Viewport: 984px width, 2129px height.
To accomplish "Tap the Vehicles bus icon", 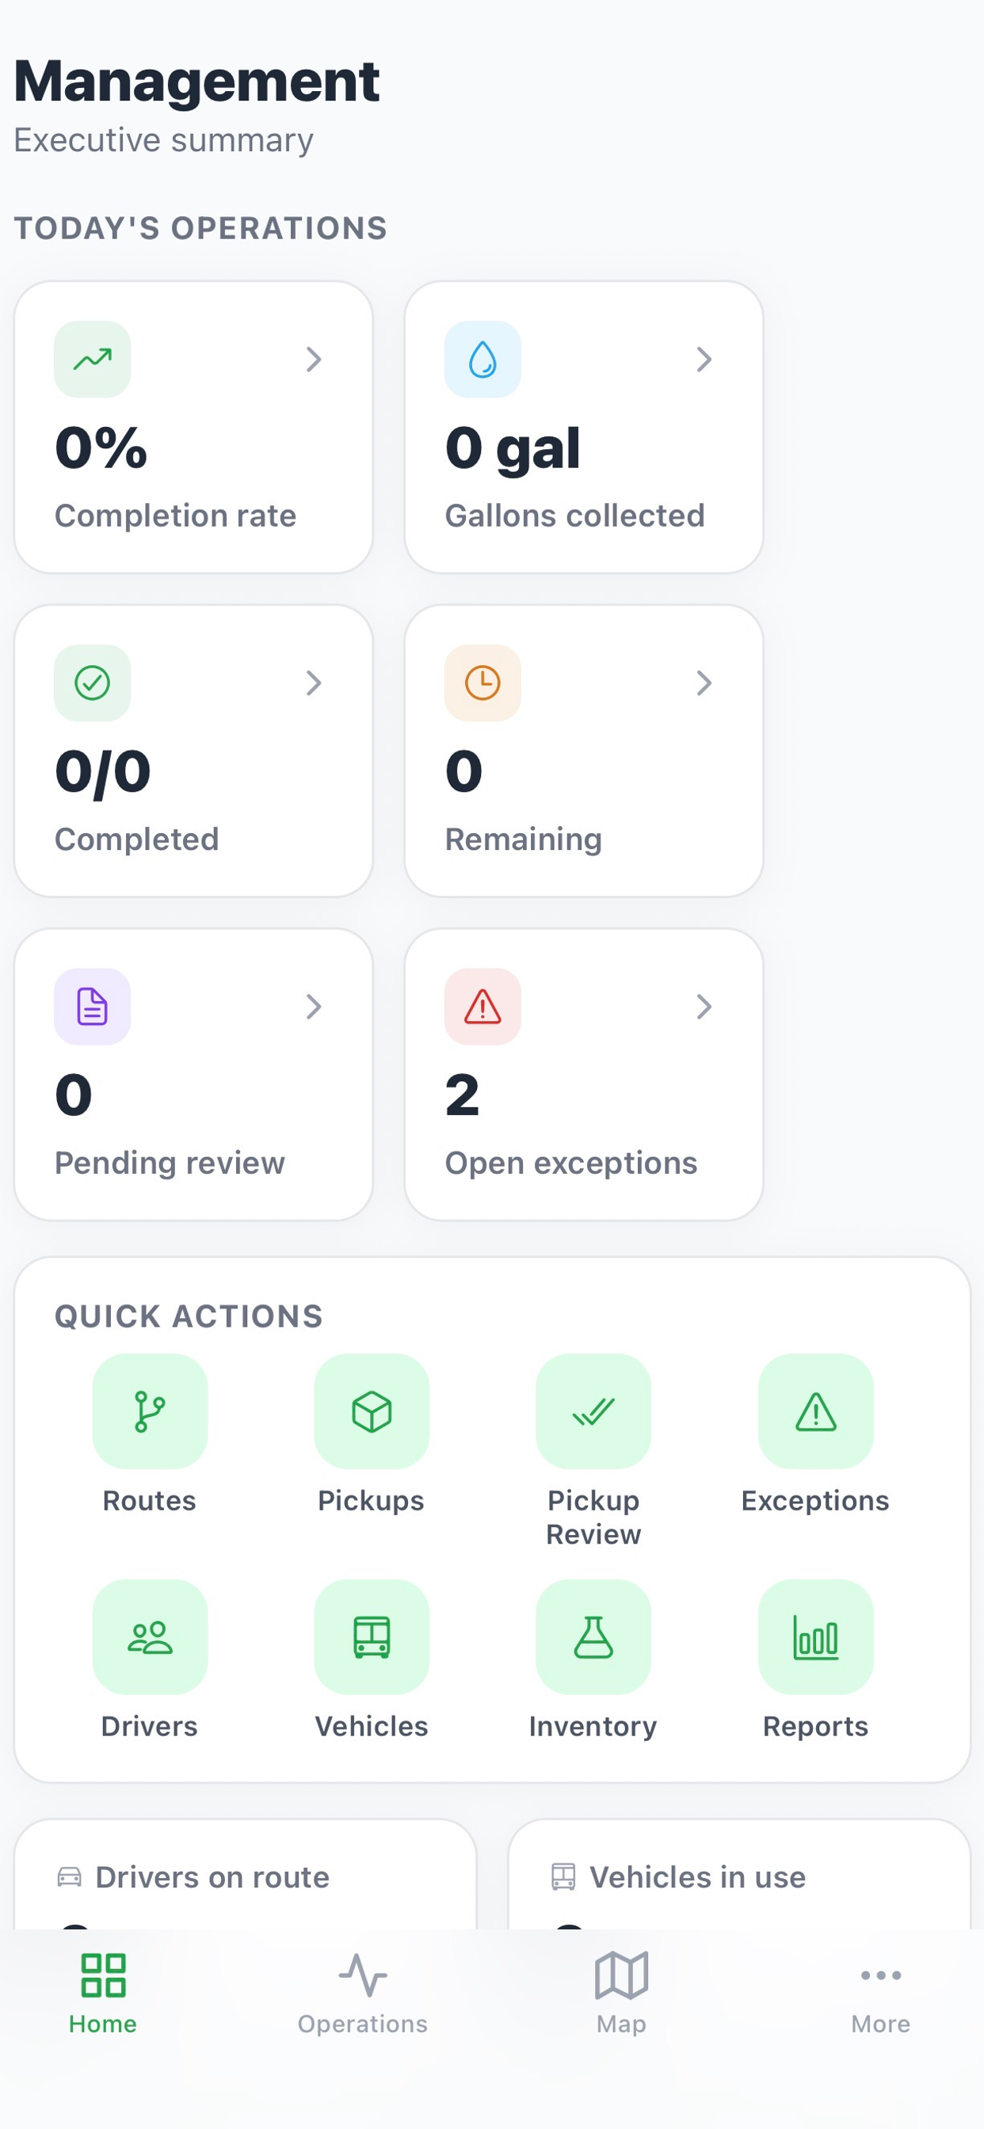I will (372, 1636).
